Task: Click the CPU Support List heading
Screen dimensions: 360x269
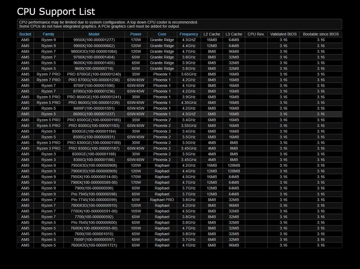Action: (x=56, y=12)
